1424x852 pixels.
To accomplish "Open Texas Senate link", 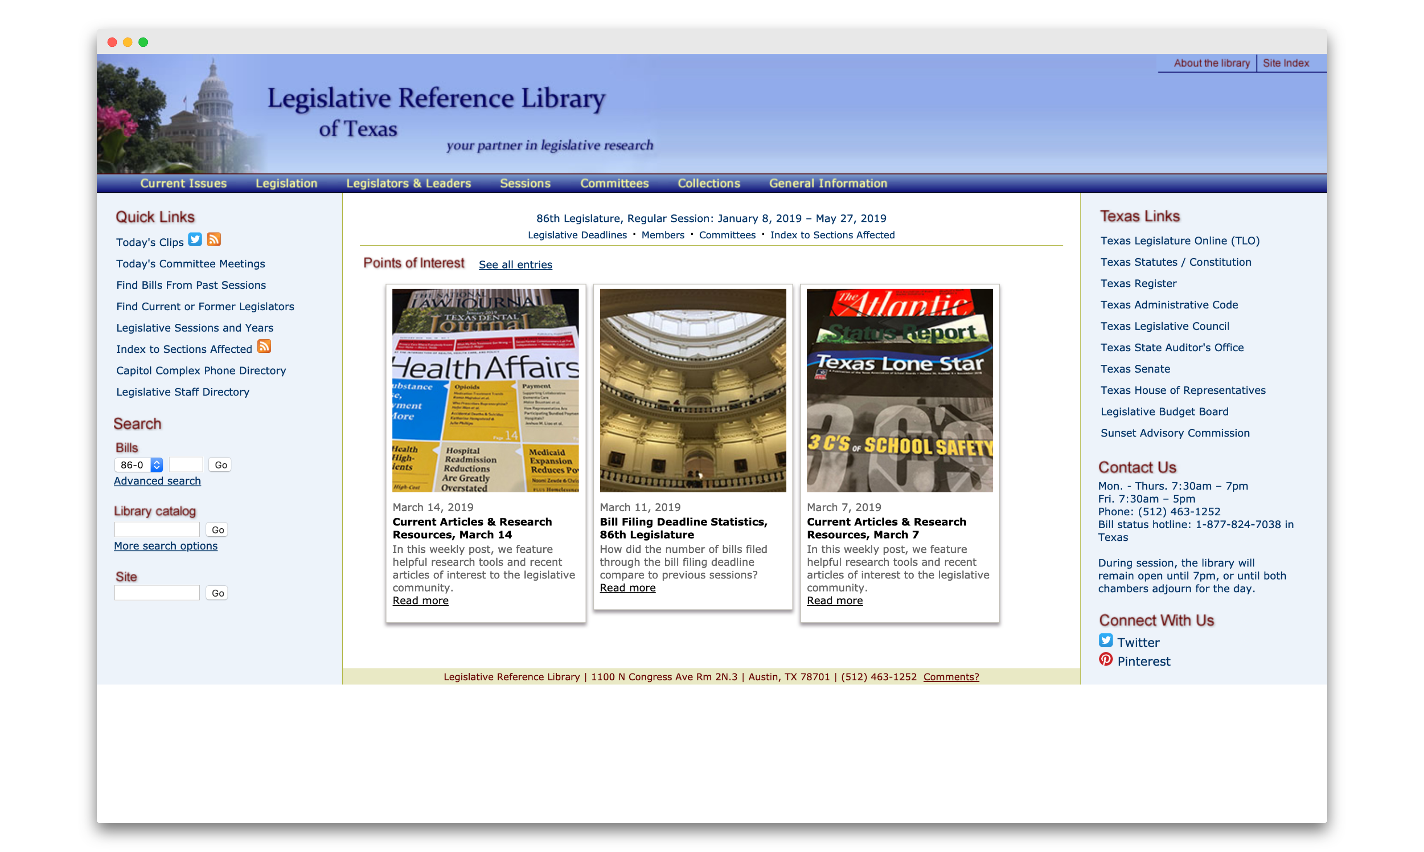I will click(1135, 369).
